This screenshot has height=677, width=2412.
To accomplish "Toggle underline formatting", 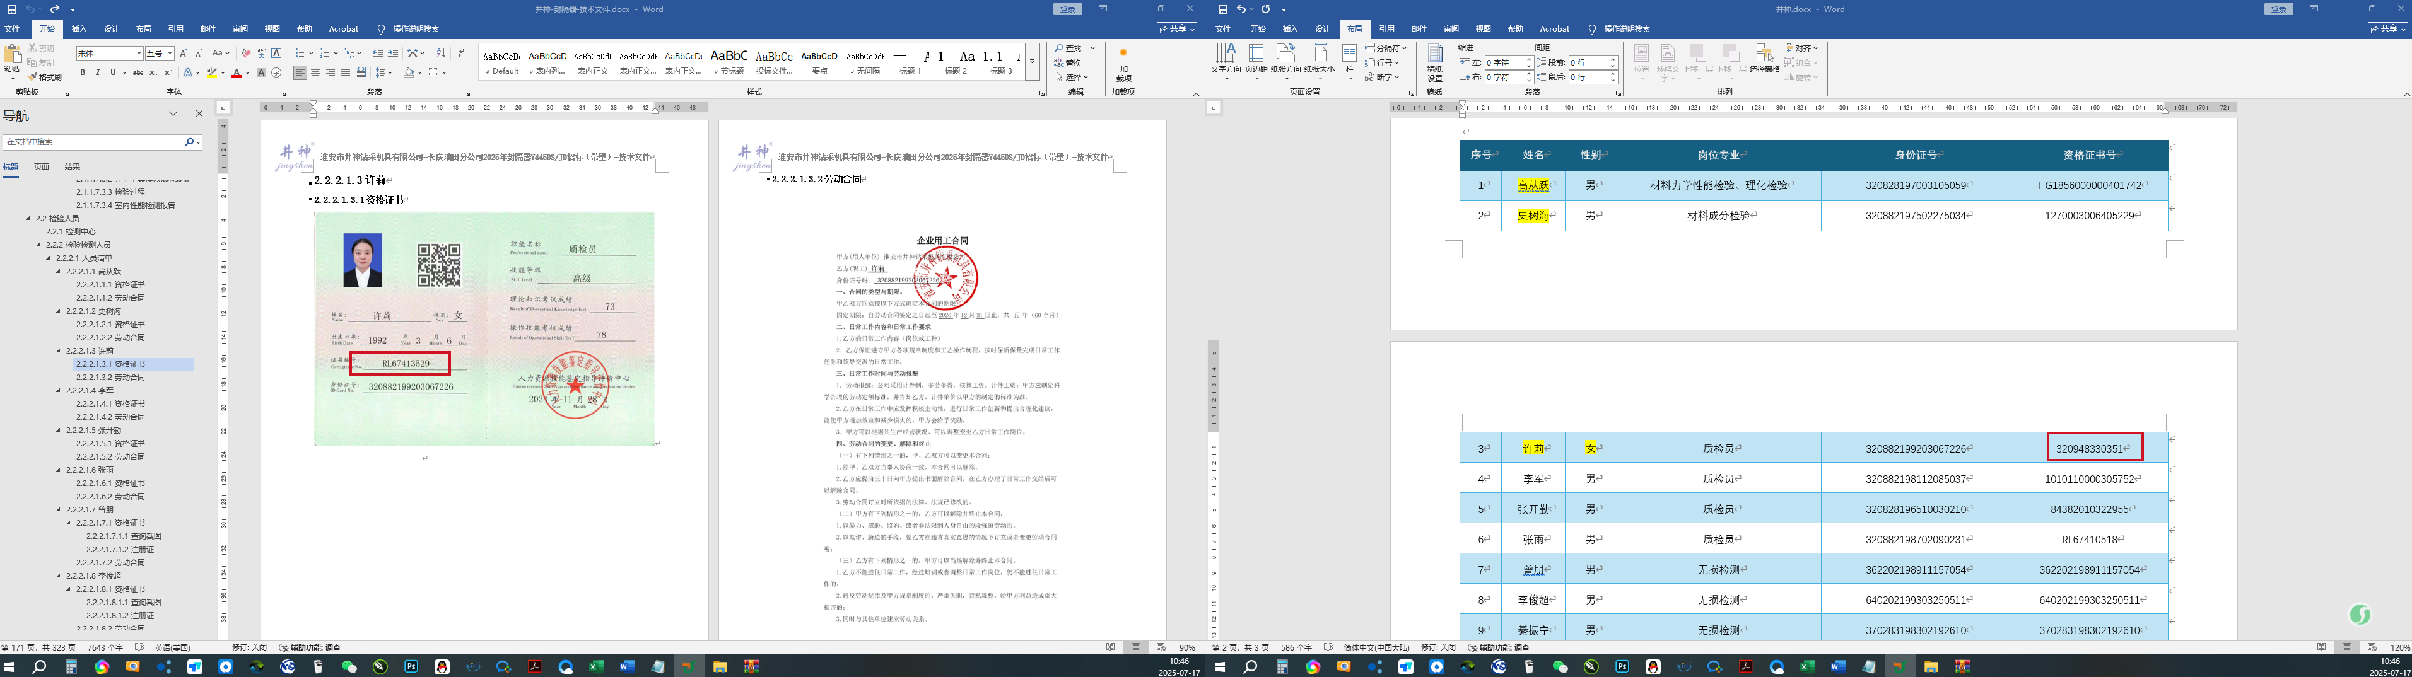I will pyautogui.click(x=112, y=72).
